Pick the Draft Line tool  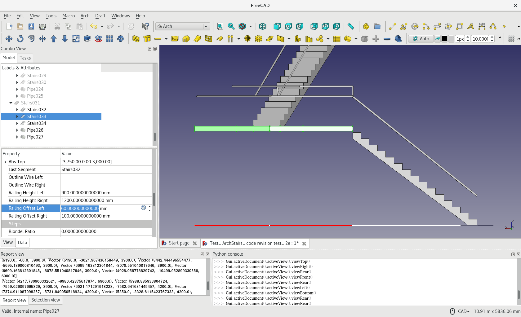click(x=392, y=26)
